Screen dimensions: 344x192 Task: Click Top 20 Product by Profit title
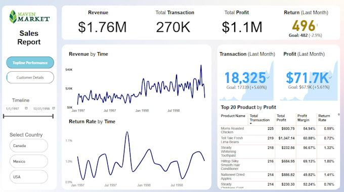coord(248,107)
